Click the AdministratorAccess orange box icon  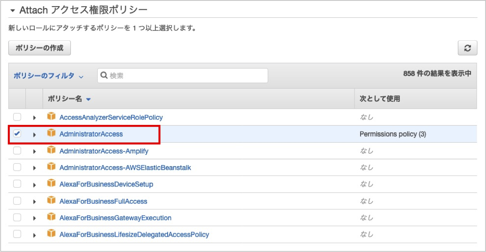(x=51, y=133)
